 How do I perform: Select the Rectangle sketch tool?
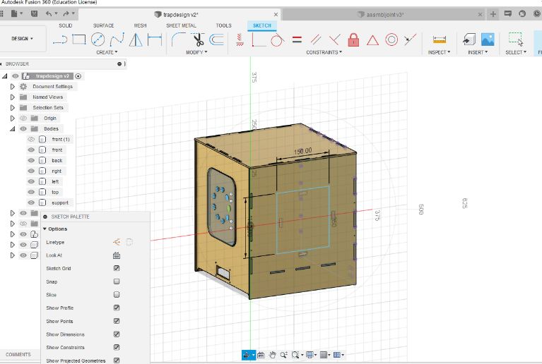pyautogui.click(x=79, y=40)
